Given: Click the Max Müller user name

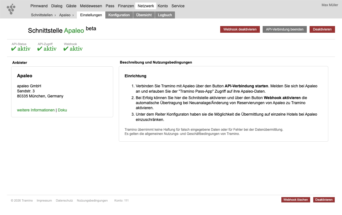Looking at the screenshot, I should [330, 5].
